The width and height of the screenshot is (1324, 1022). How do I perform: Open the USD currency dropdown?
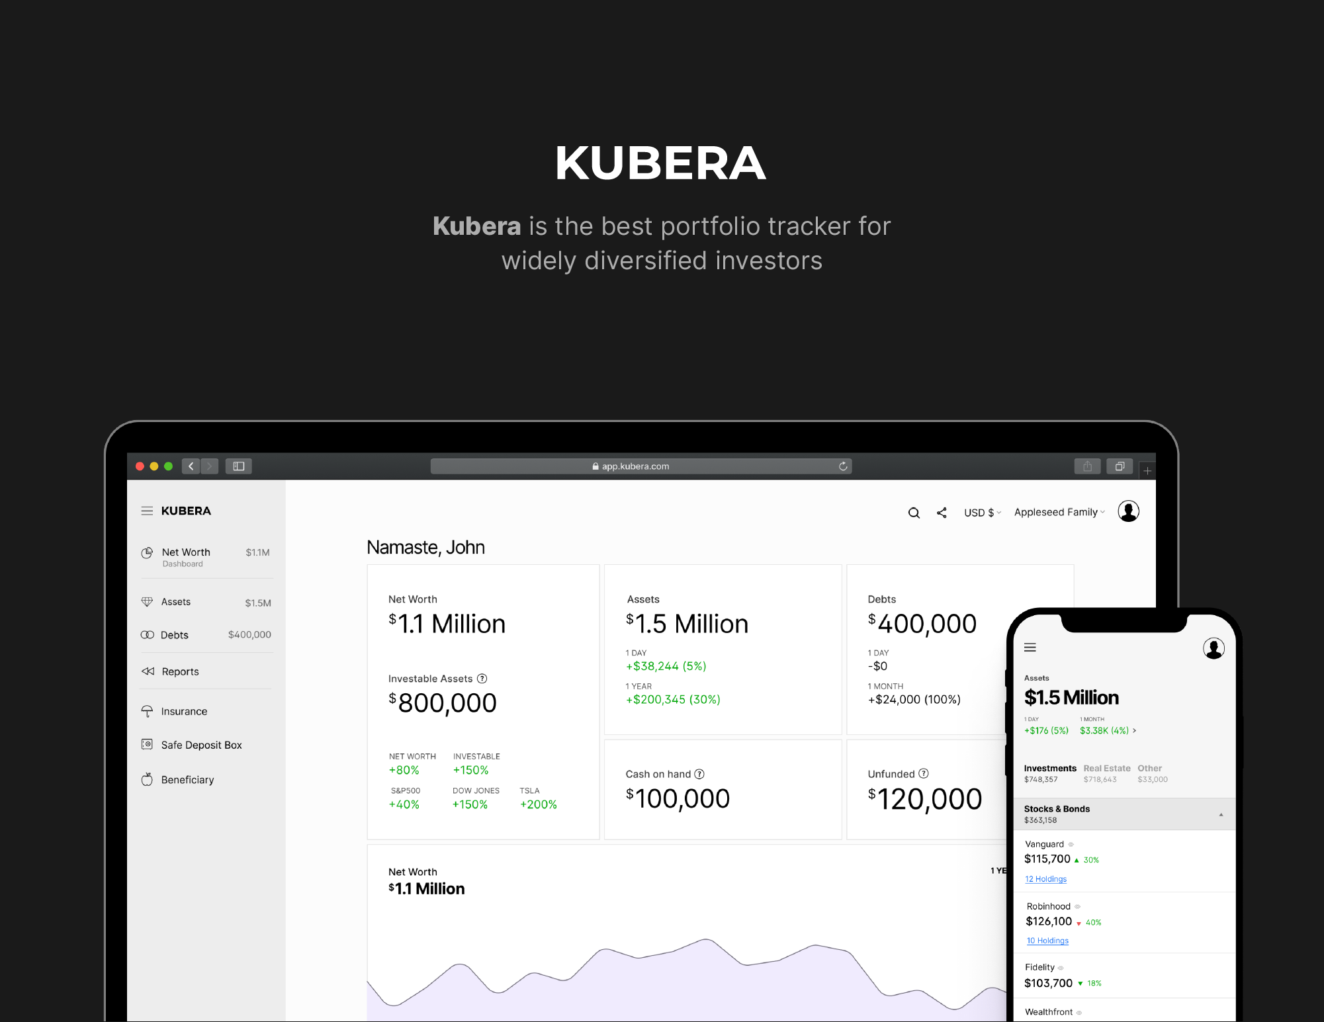(982, 511)
